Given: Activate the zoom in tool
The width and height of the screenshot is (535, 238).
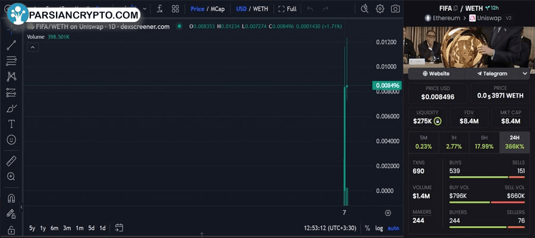Looking at the screenshot, I should point(11,177).
